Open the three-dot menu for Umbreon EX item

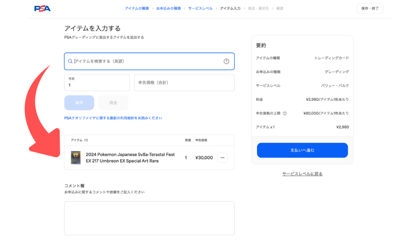pos(222,158)
